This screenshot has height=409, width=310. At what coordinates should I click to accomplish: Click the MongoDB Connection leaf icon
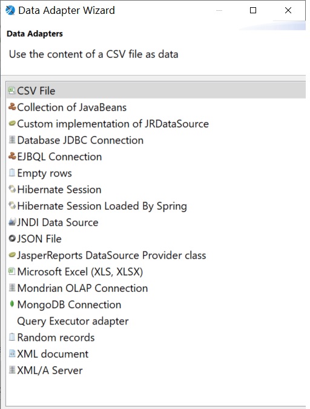tap(12, 304)
